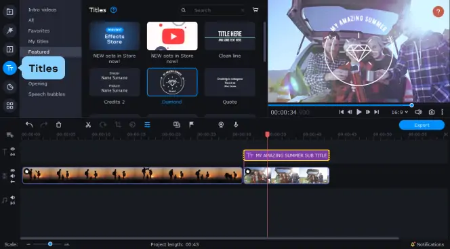Split clip using the scissors icon
The height and width of the screenshot is (249, 450).
[x=88, y=125]
